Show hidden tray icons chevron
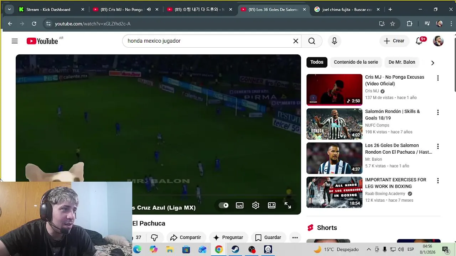 pyautogui.click(x=369, y=250)
